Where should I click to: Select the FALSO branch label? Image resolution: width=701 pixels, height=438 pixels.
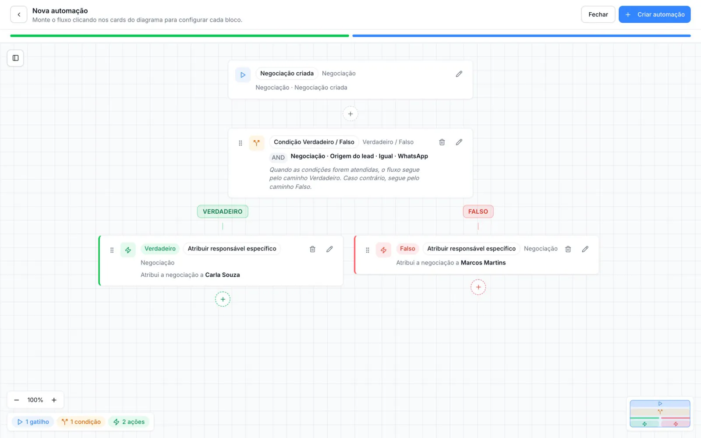click(478, 212)
